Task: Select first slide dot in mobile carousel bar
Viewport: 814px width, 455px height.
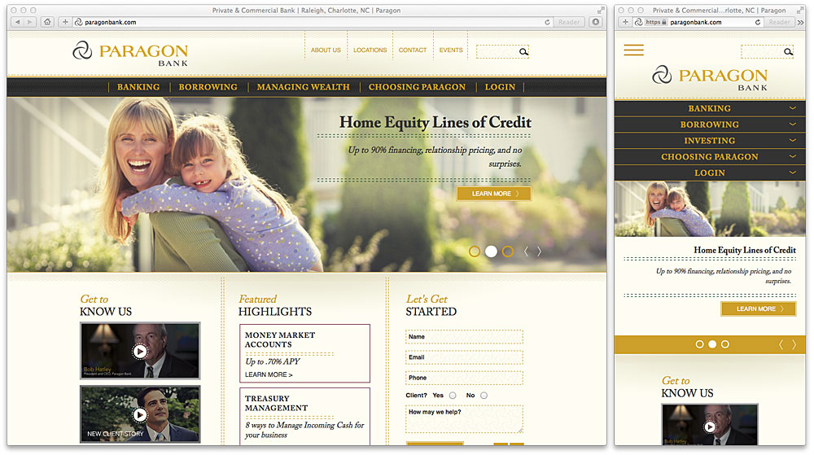Action: coord(699,344)
